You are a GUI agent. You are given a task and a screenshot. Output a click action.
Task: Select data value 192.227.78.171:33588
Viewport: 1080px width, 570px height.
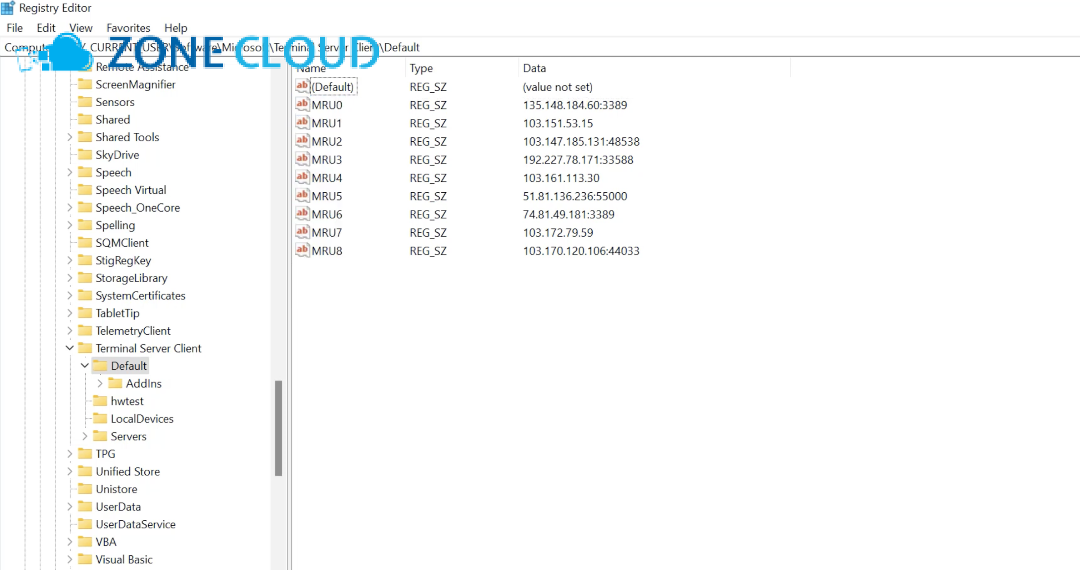pyautogui.click(x=578, y=160)
